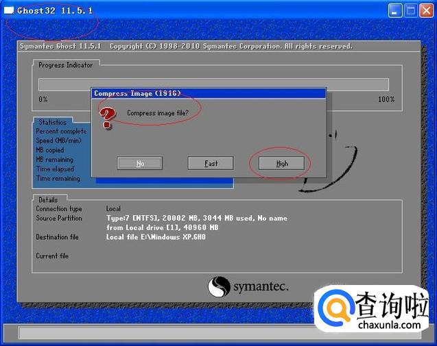Click the 0% progress label
Image resolution: width=437 pixels, height=346 pixels.
[43, 99]
